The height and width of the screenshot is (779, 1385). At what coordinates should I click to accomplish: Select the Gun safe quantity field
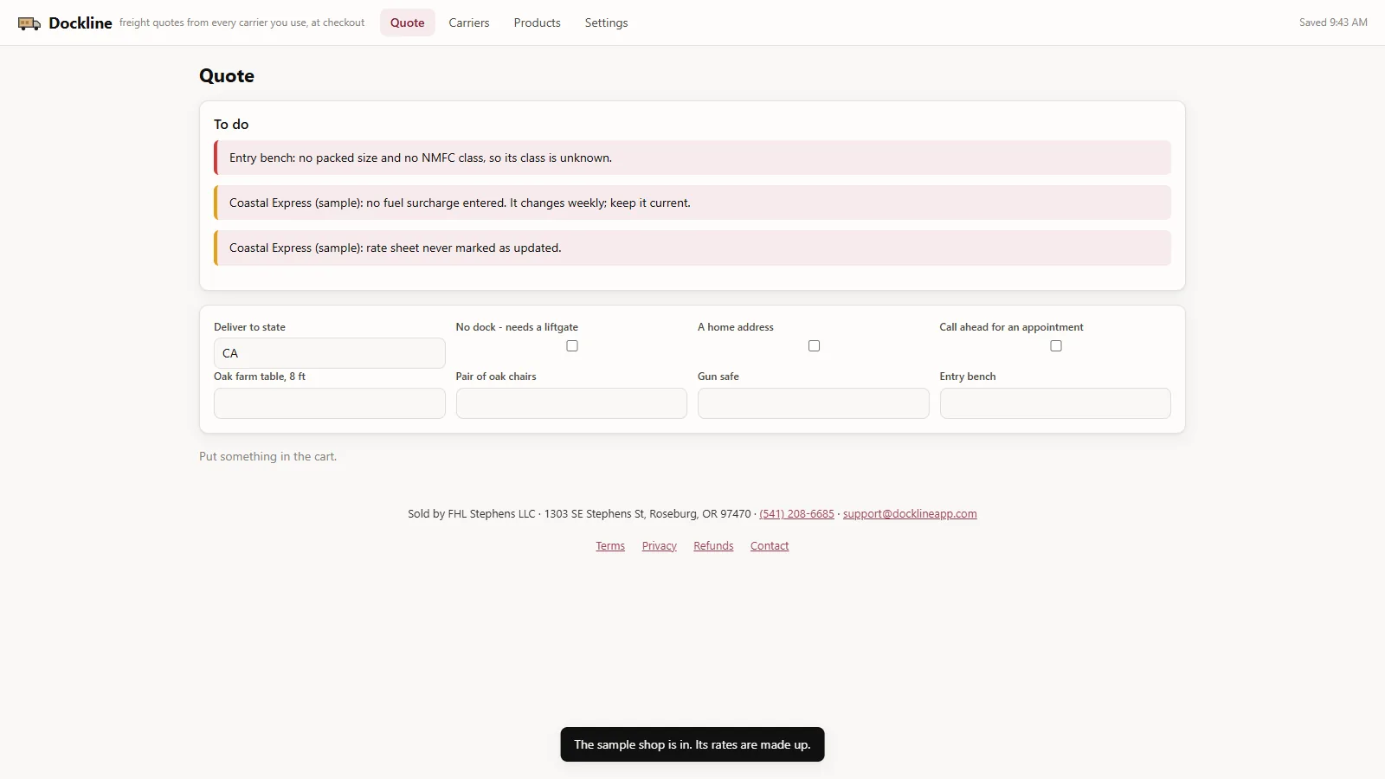[x=814, y=403]
